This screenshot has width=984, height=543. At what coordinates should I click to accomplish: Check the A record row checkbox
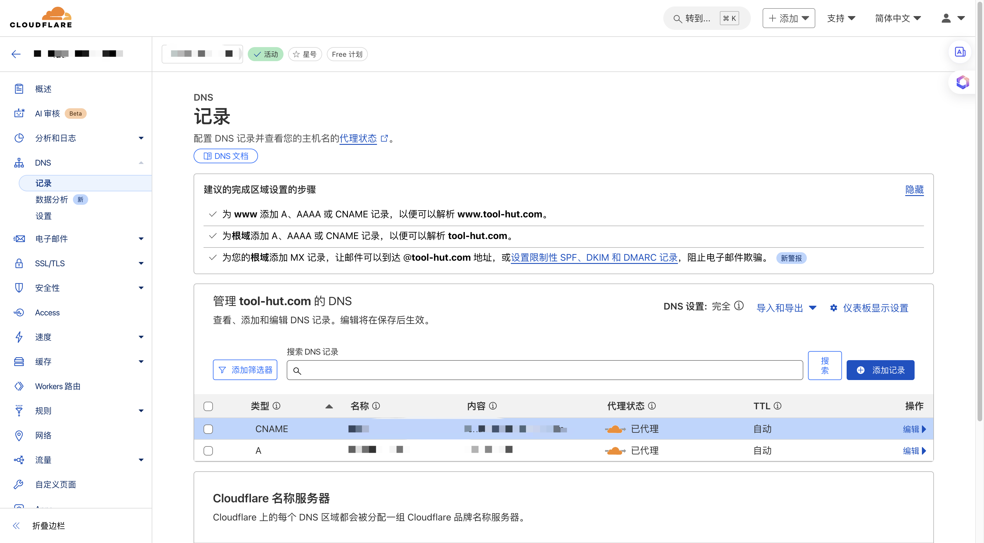[x=208, y=451]
